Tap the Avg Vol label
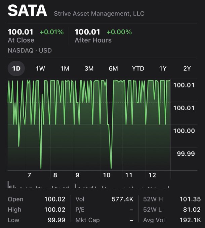 154,220
